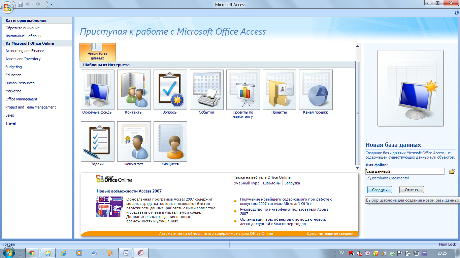Click the 23:25 taskbar clock
460x258 pixels.
pyautogui.click(x=442, y=253)
